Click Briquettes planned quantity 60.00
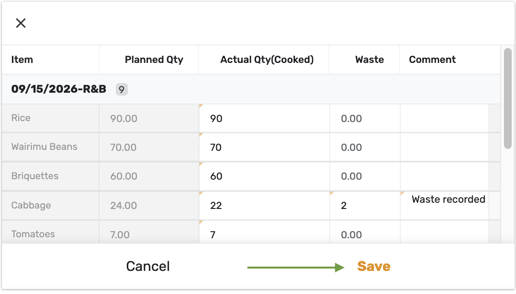The height and width of the screenshot is (294, 516). 149,176
